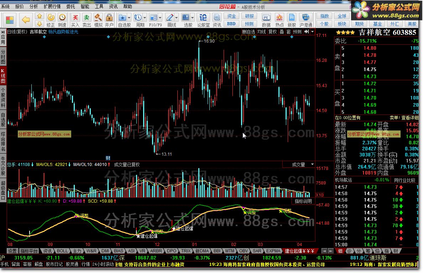
Task: Open 自选股 in the left sidebar
Action: coord(3,120)
